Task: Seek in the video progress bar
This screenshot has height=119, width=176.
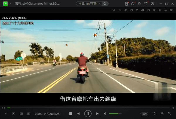Action: pos(88,108)
